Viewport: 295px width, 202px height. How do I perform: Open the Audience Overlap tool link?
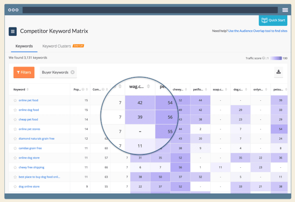(x=257, y=31)
